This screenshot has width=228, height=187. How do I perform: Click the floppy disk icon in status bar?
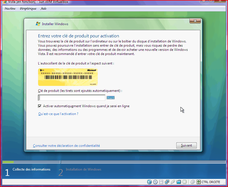(x=161, y=182)
